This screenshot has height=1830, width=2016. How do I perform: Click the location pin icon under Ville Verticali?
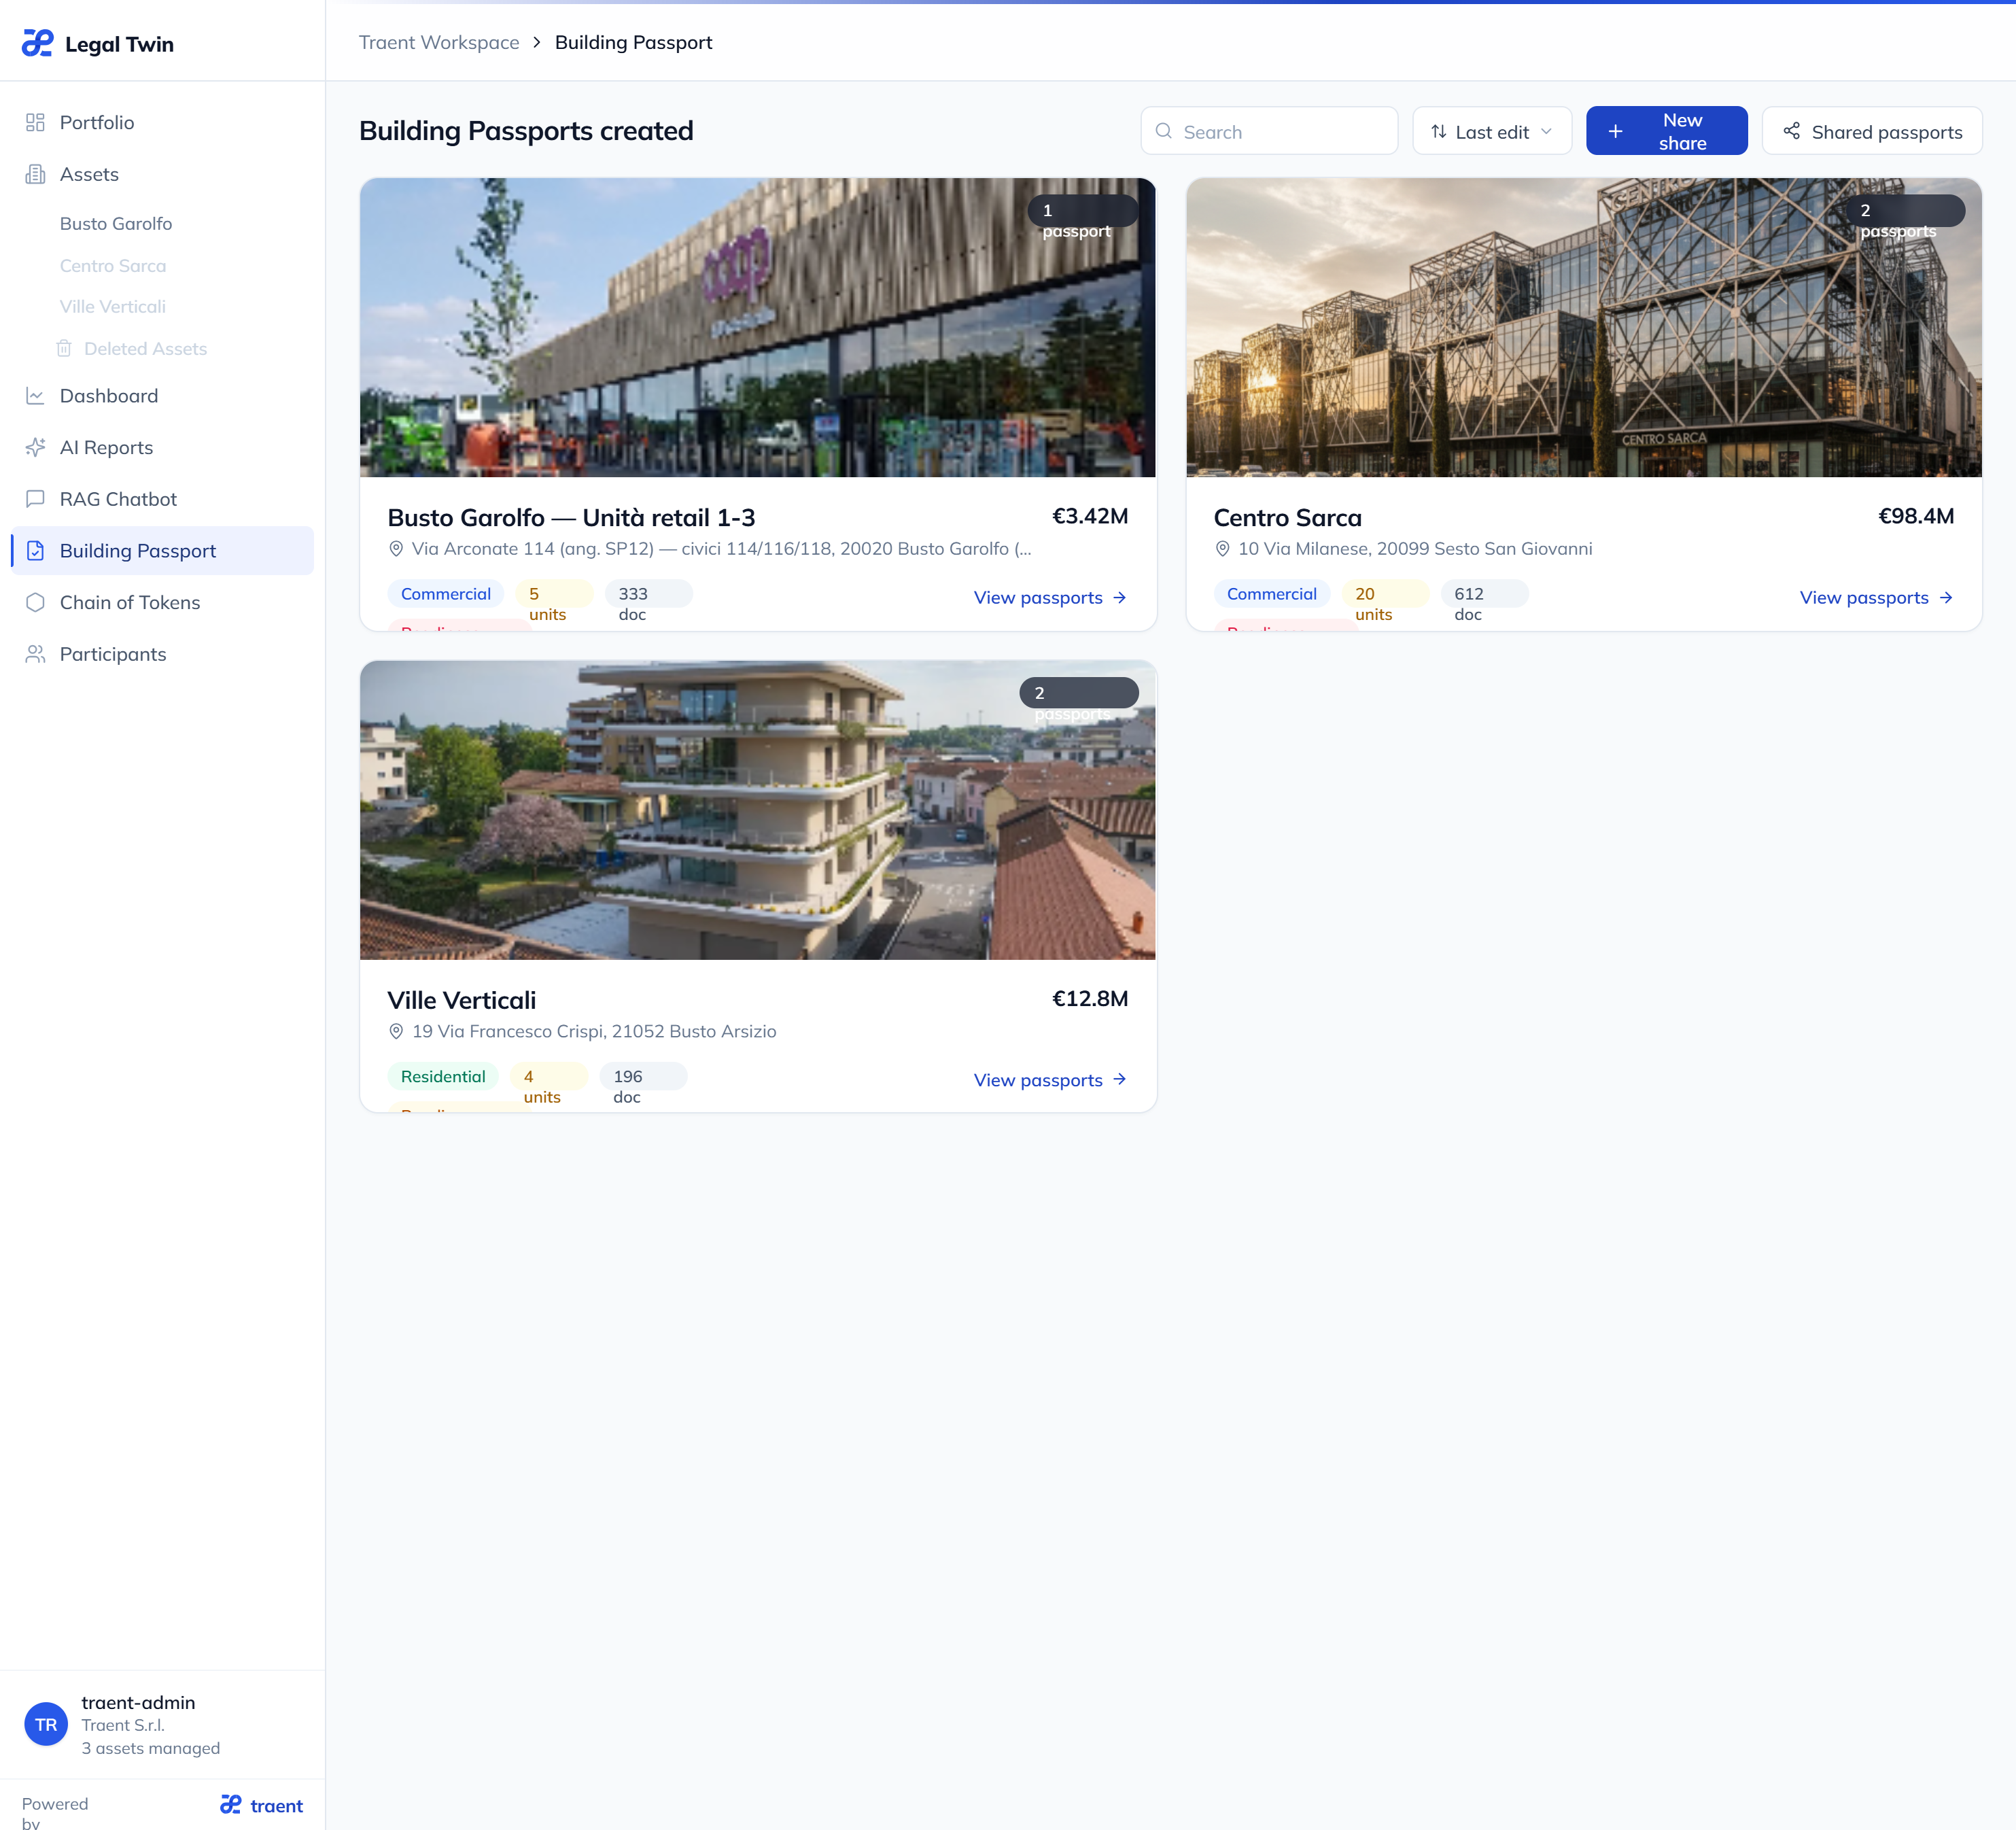(396, 1031)
